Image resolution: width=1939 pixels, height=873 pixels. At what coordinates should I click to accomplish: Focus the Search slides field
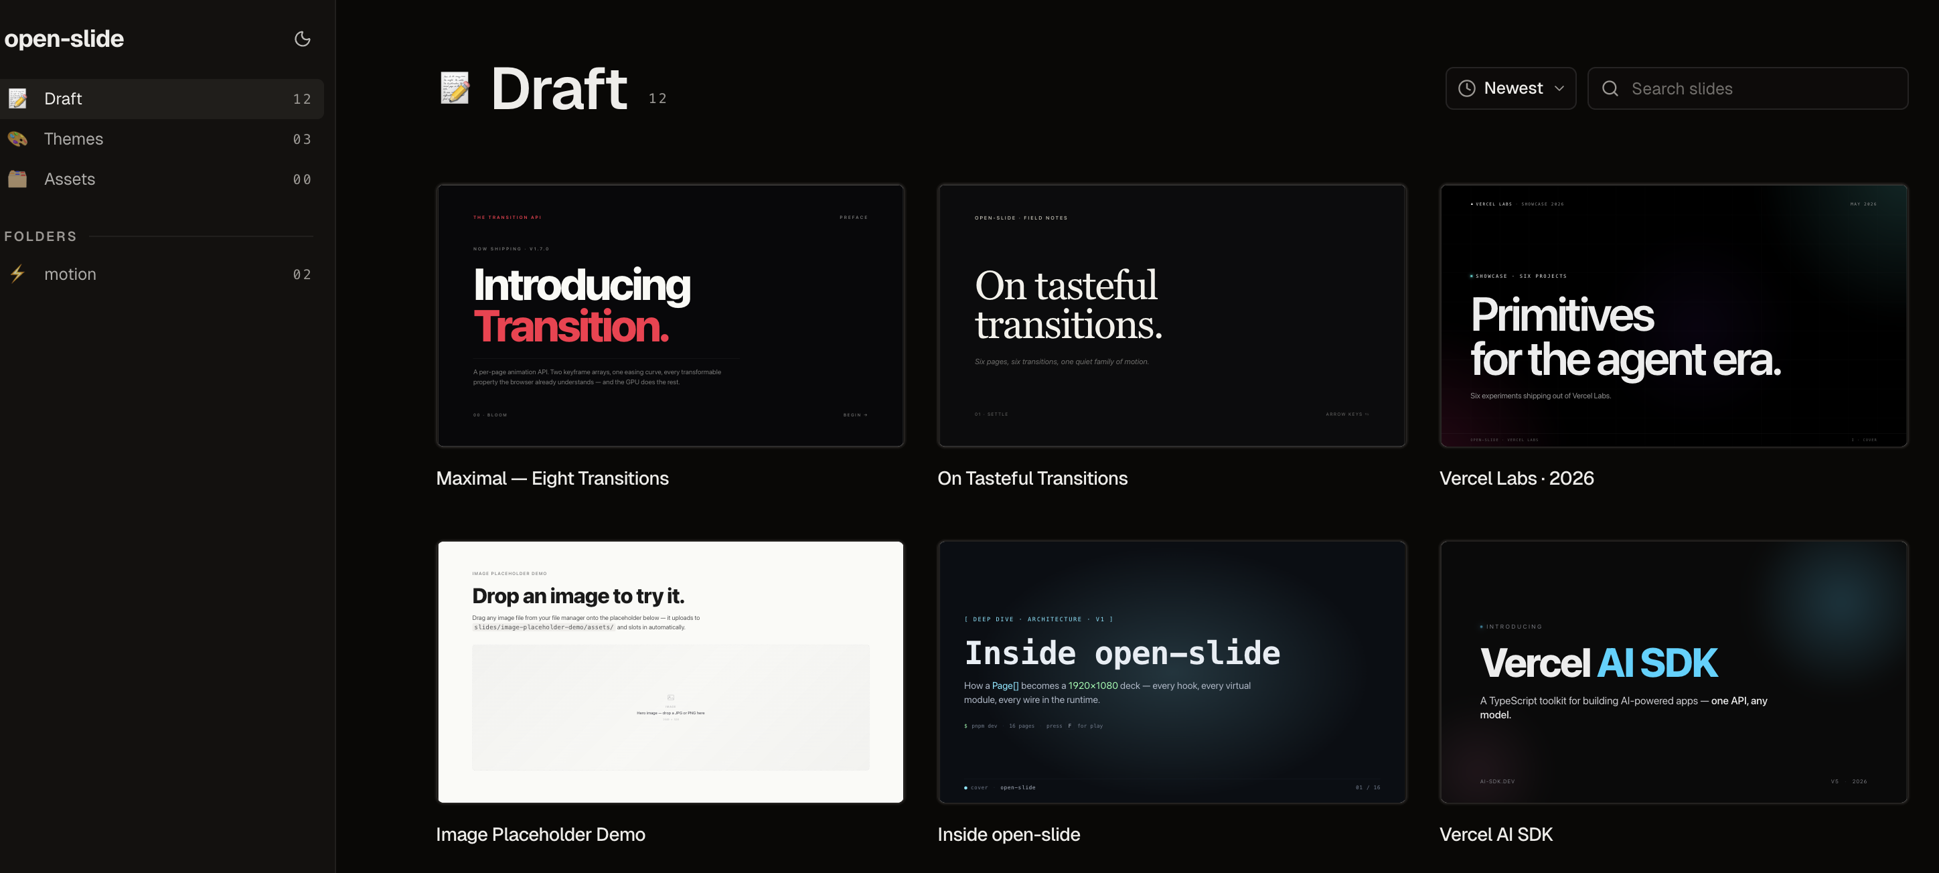1748,88
